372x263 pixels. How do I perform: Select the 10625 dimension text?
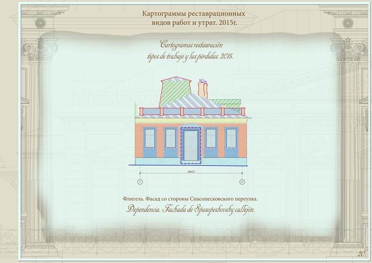(x=191, y=171)
